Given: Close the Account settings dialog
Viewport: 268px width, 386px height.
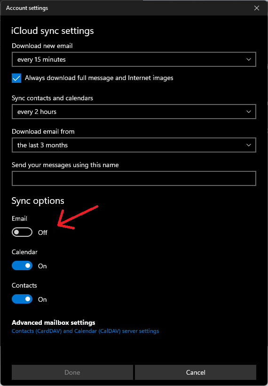Looking at the screenshot, I should 257,8.
